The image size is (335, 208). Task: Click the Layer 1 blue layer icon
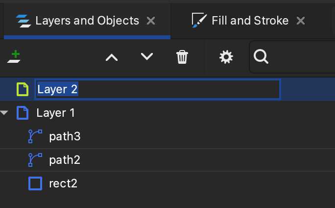pyautogui.click(x=23, y=113)
